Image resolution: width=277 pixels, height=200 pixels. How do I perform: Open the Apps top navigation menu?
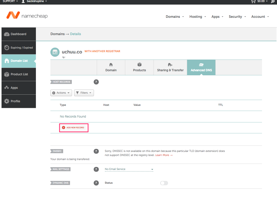pyautogui.click(x=217, y=17)
